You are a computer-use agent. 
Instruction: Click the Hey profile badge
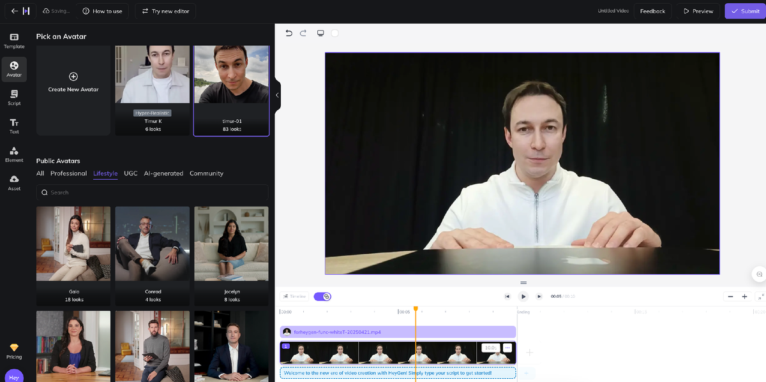coord(14,376)
